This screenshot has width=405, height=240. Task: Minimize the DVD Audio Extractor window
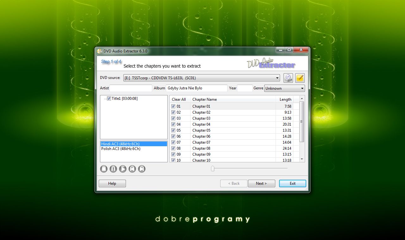coord(280,50)
